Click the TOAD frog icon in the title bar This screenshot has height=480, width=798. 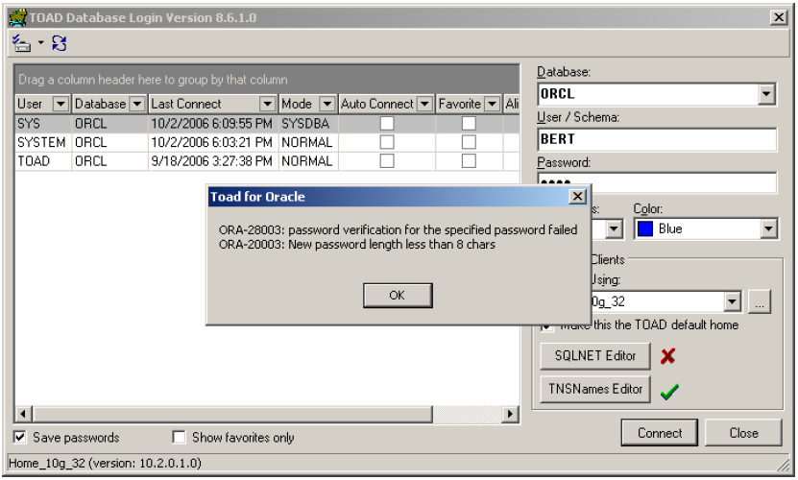18,17
